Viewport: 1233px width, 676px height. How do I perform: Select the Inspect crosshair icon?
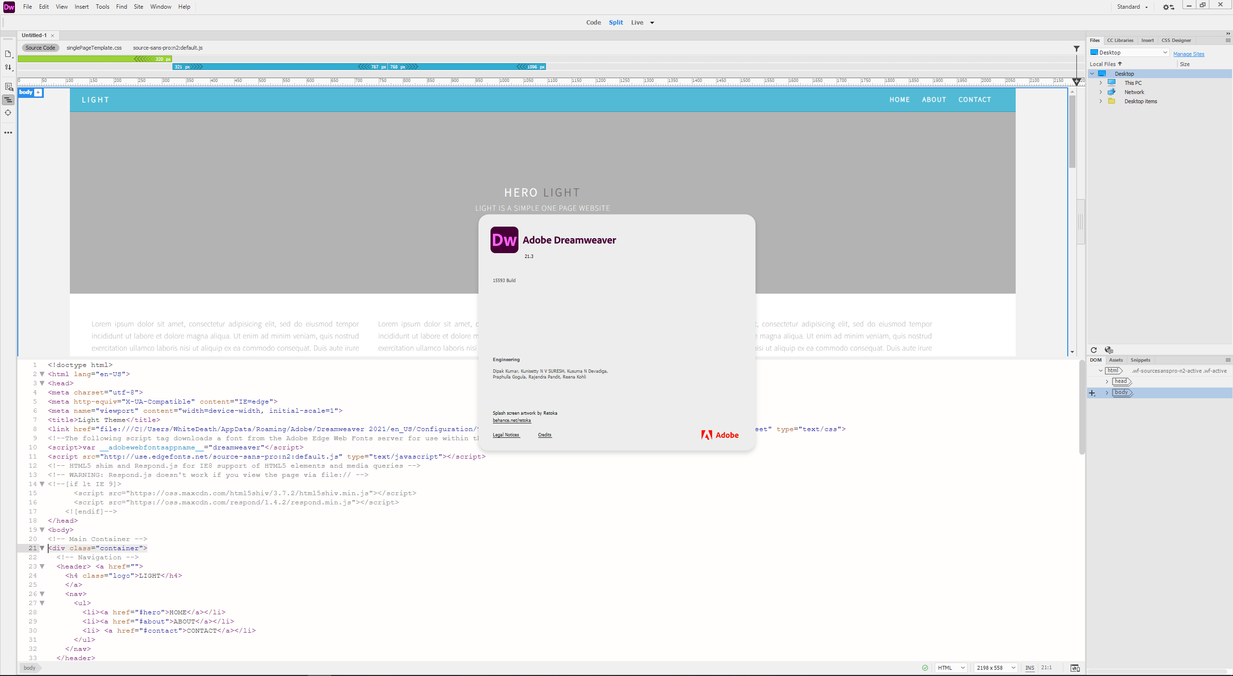point(8,113)
